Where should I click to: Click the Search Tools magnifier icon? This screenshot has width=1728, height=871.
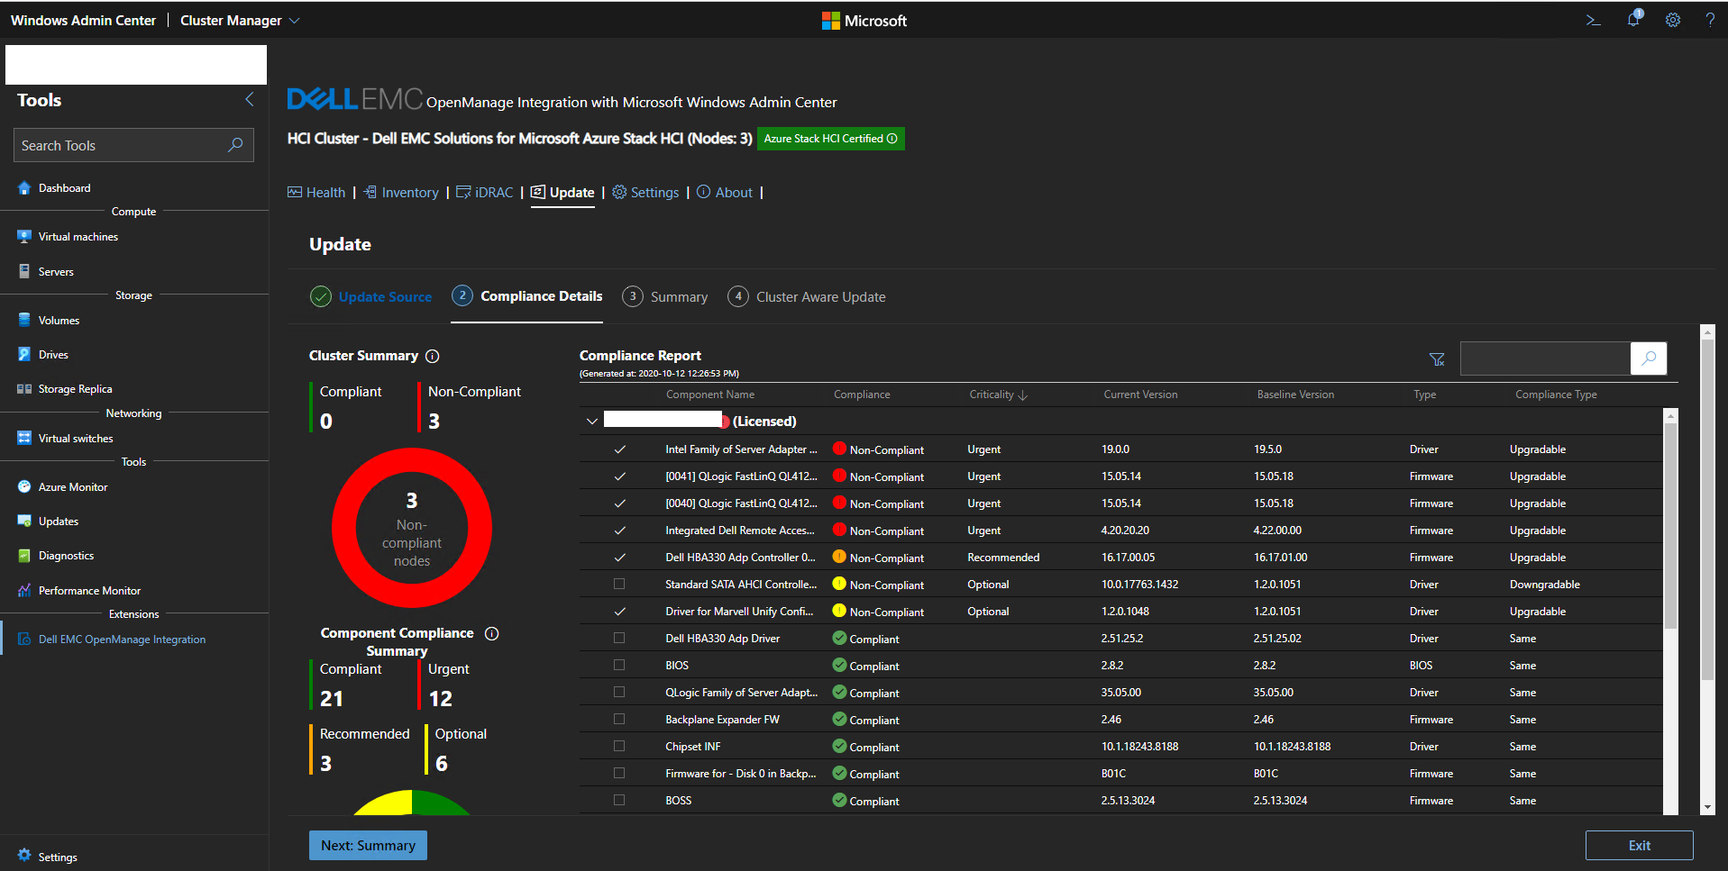tap(235, 145)
